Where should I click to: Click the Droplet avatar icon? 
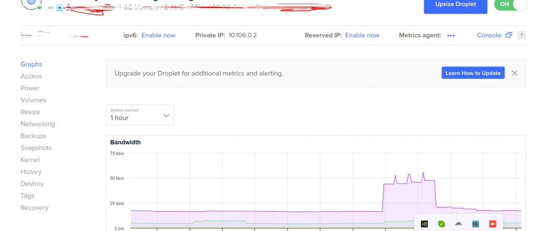31,4
